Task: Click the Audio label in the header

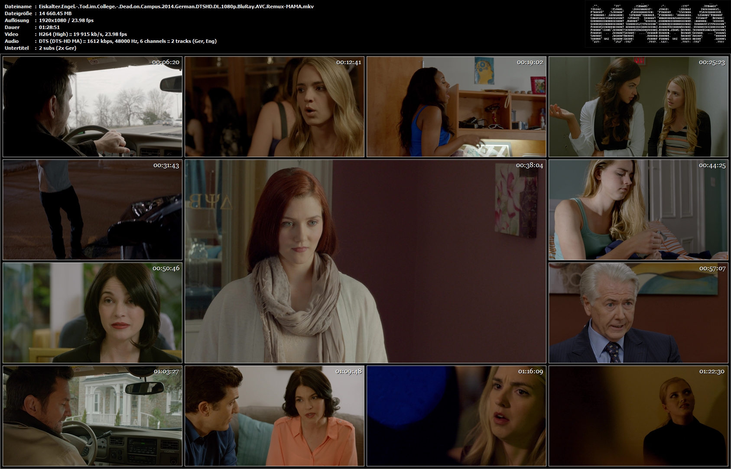Action: (x=12, y=41)
